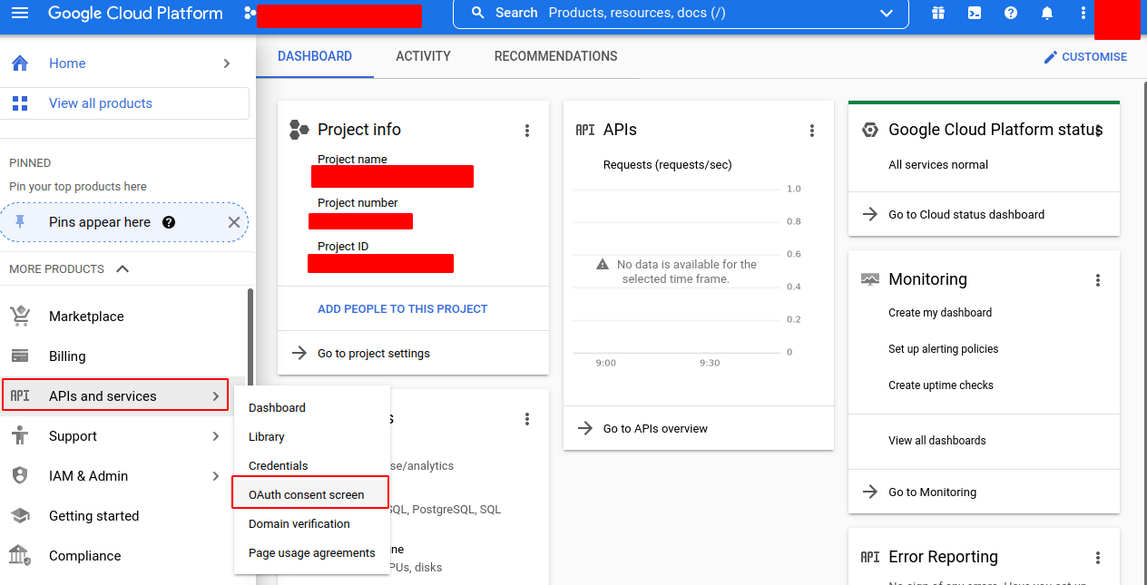Open the help question mark icon

pyautogui.click(x=1010, y=13)
